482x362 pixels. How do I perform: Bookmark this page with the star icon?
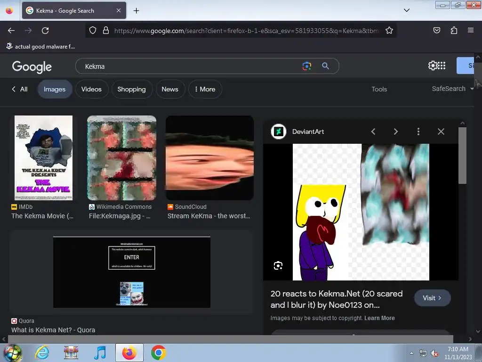pos(389,30)
